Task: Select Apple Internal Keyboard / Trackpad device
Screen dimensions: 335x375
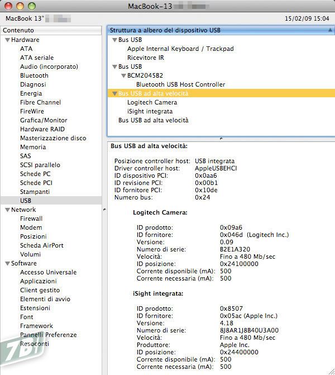Action: pos(180,49)
